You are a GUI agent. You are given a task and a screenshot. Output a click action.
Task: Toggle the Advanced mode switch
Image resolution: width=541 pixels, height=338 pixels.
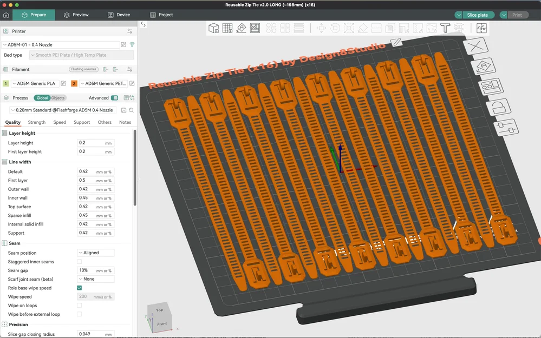click(115, 98)
